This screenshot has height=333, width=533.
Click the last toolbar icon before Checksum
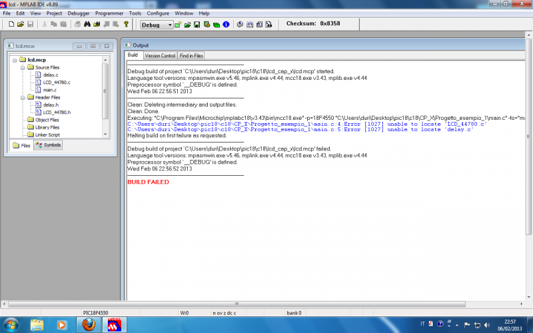269,25
